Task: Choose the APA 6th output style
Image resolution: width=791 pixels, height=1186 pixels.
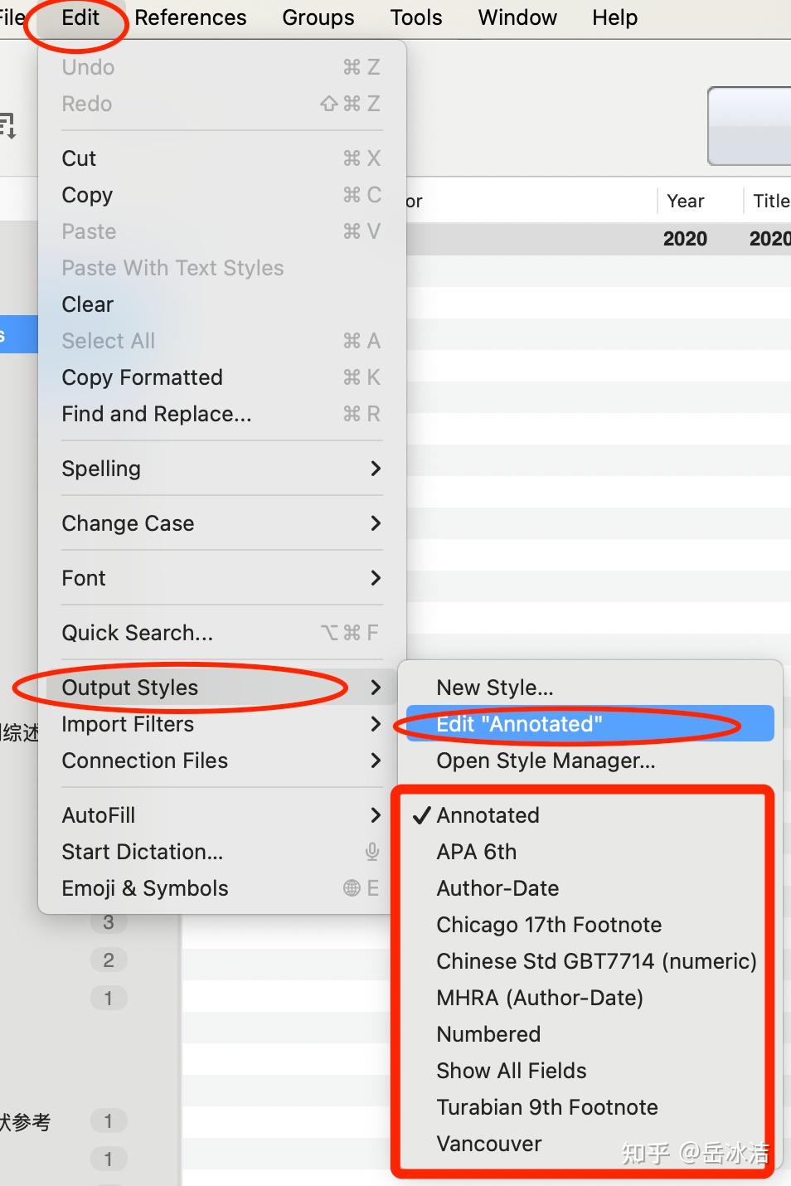Action: 477,852
